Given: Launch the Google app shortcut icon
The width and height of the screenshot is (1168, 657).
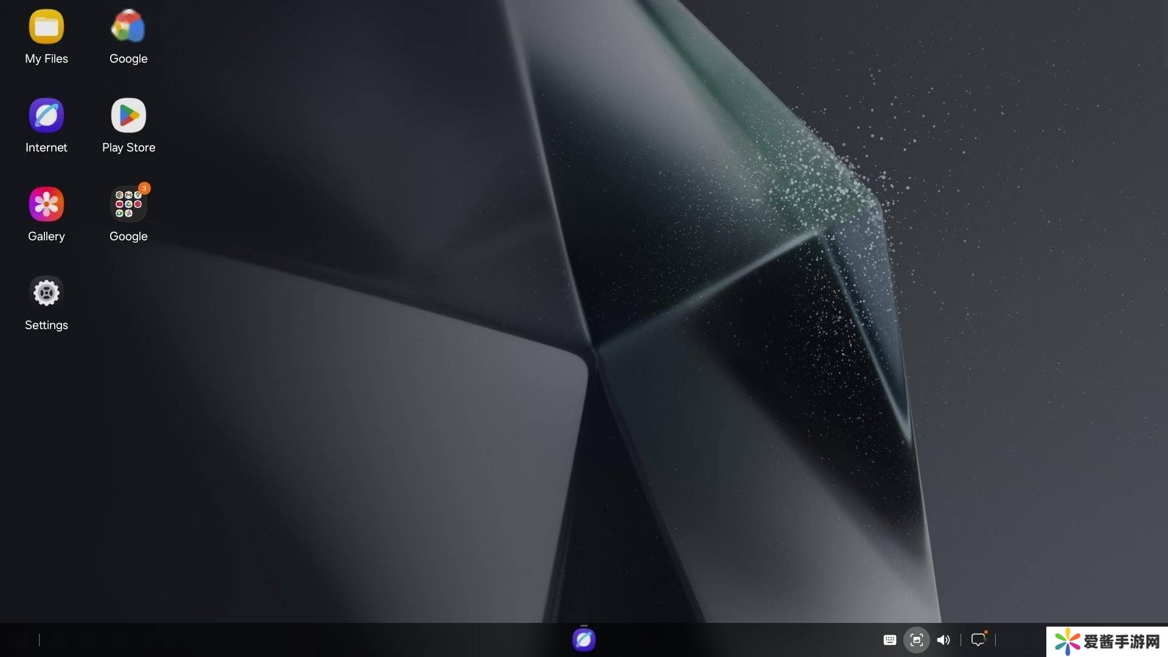Looking at the screenshot, I should tap(128, 27).
